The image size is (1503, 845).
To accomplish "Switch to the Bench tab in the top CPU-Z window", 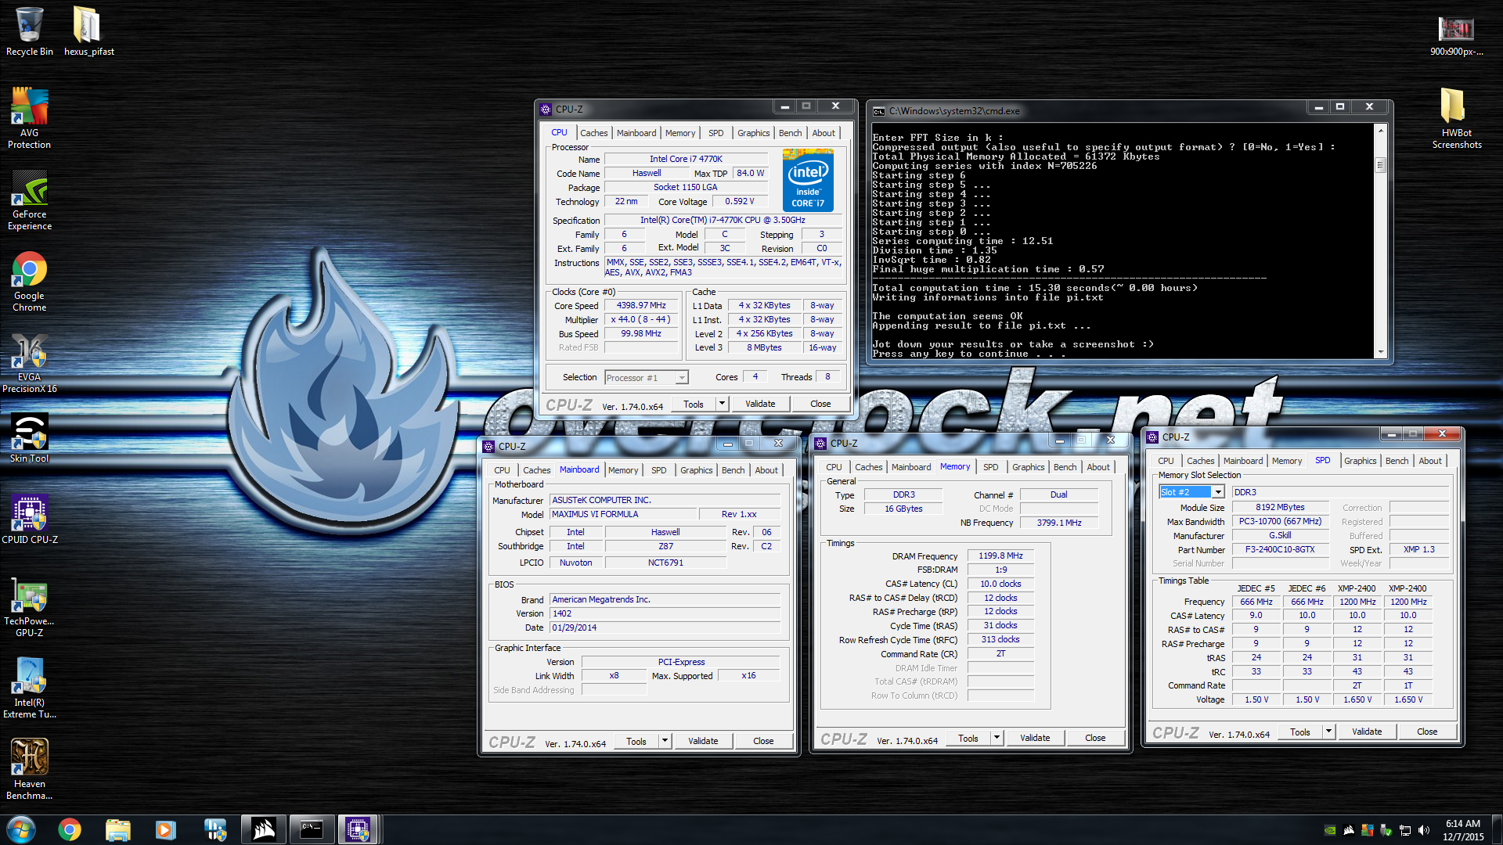I will (x=790, y=133).
